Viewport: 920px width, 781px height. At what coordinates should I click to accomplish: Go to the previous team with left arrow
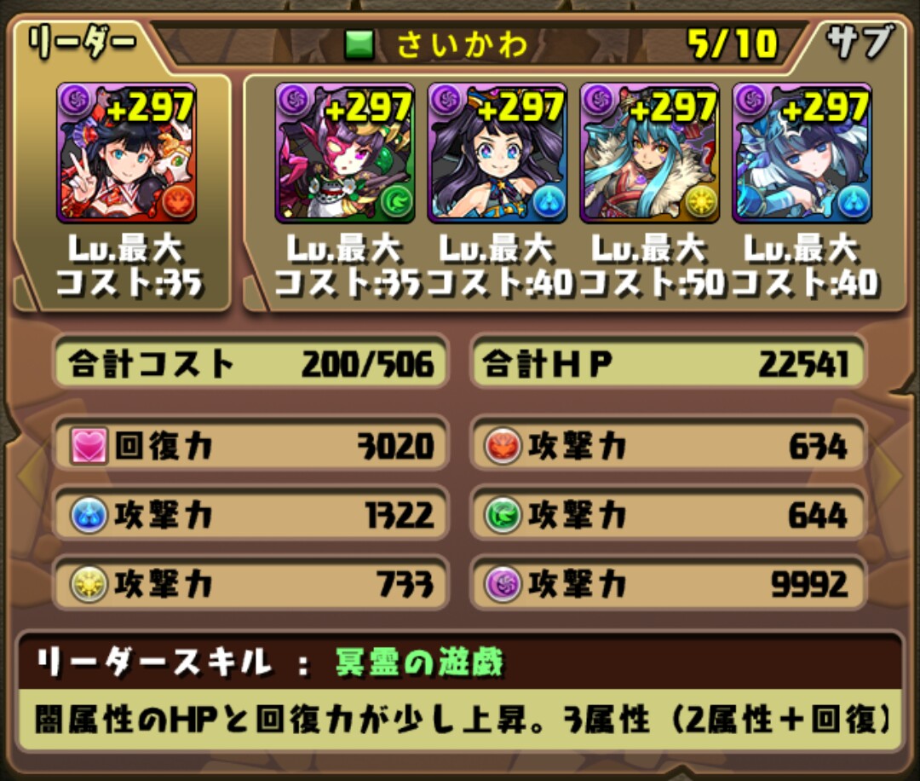(x=29, y=476)
